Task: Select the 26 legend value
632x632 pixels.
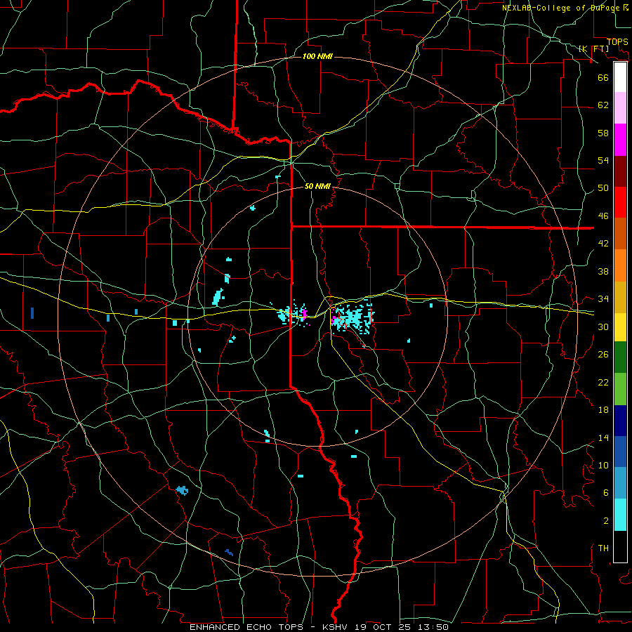Action: coord(603,355)
